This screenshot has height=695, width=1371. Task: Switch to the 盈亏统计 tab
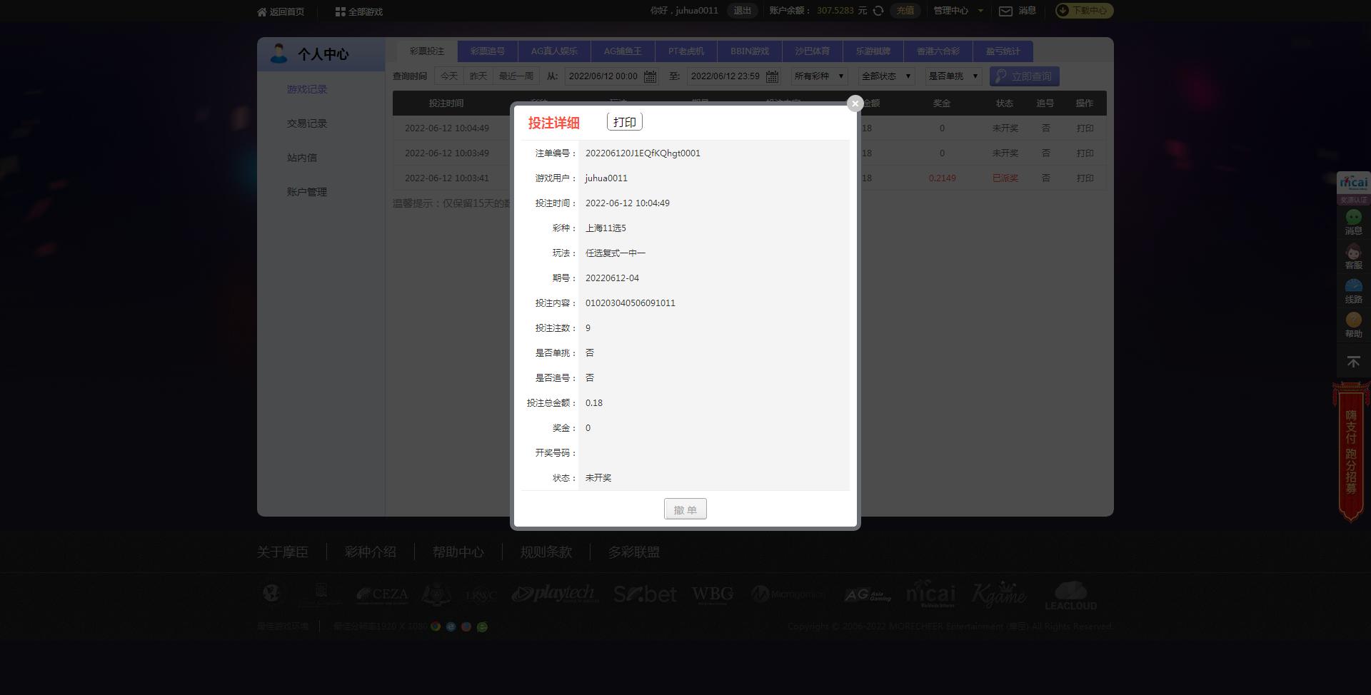coord(1003,51)
